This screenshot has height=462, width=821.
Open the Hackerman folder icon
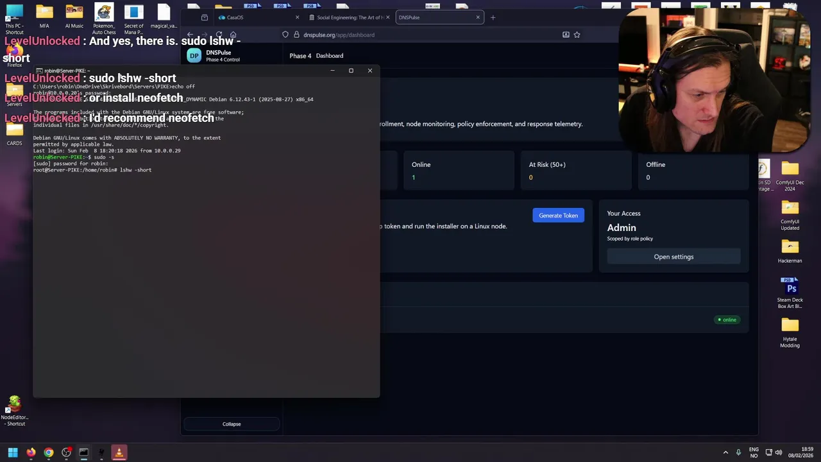click(790, 251)
